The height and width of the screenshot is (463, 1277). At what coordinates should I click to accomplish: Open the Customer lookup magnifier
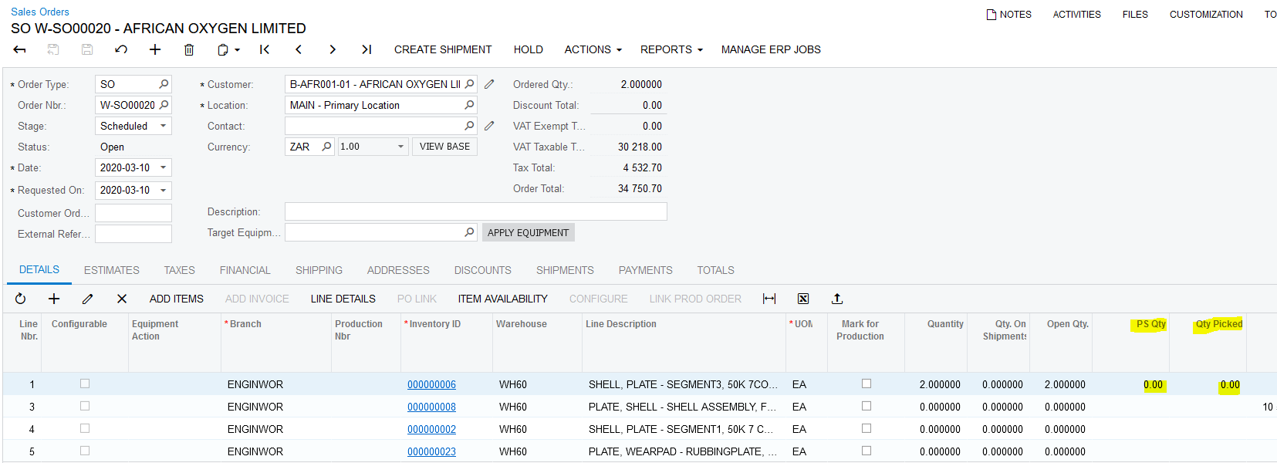point(469,84)
